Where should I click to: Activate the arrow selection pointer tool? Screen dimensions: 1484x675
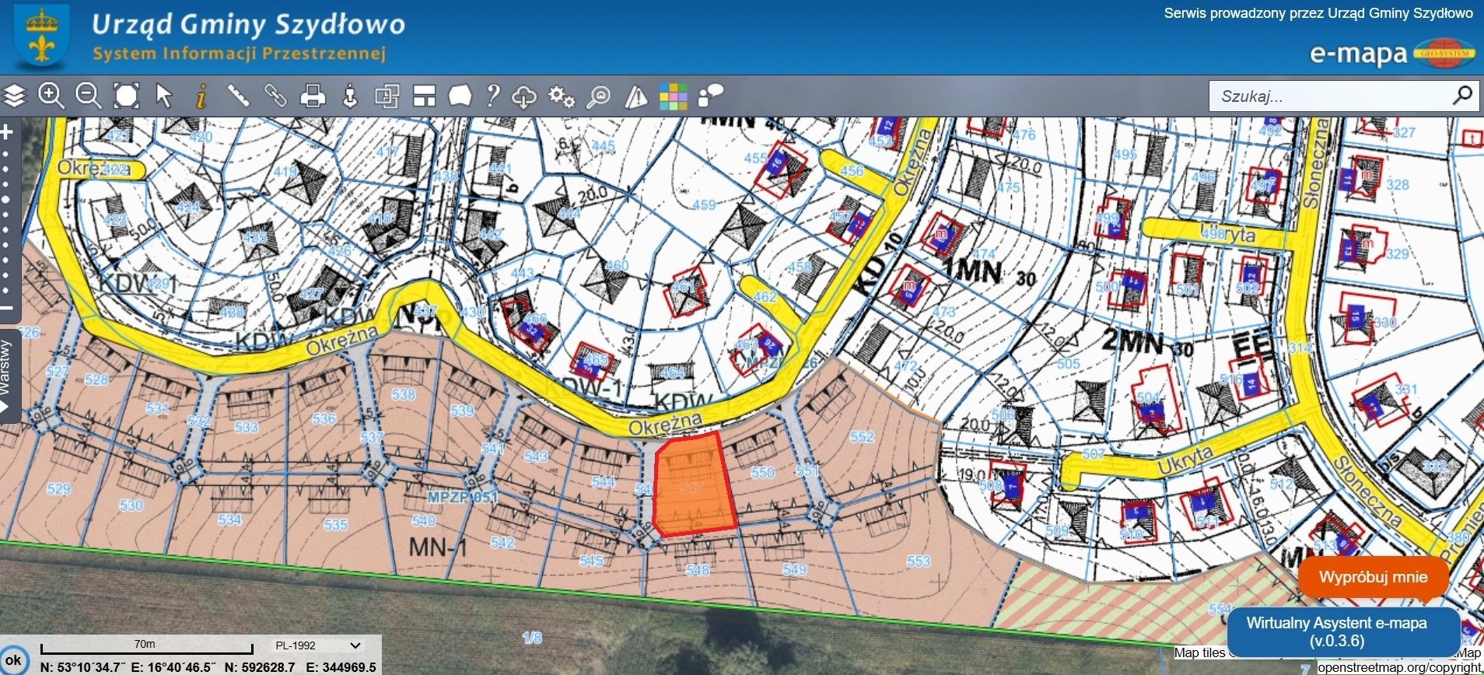tap(163, 96)
